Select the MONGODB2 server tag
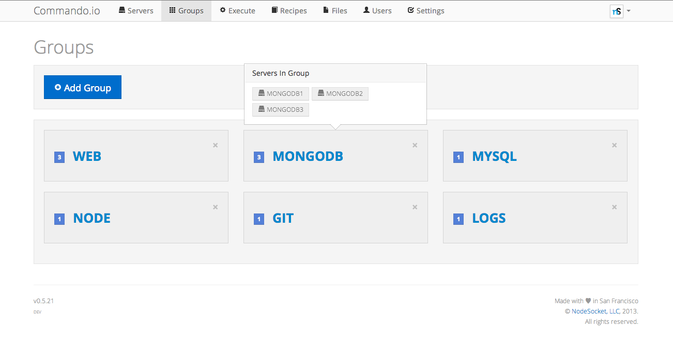 coord(340,94)
